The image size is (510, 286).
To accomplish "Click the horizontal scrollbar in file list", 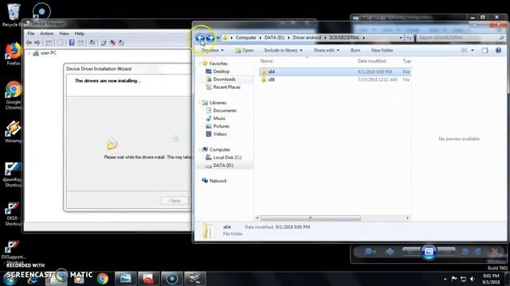I will click(310, 218).
